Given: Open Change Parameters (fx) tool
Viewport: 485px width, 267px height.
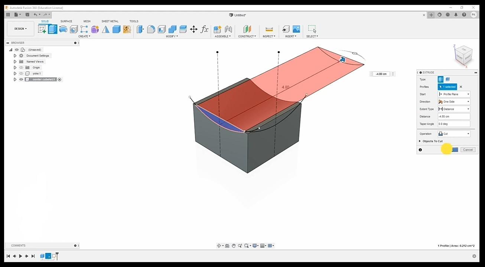Looking at the screenshot, I should 205,29.
